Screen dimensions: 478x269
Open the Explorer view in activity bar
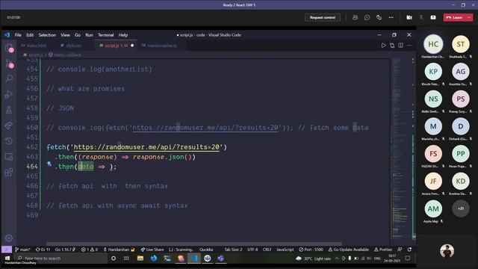(x=9, y=48)
